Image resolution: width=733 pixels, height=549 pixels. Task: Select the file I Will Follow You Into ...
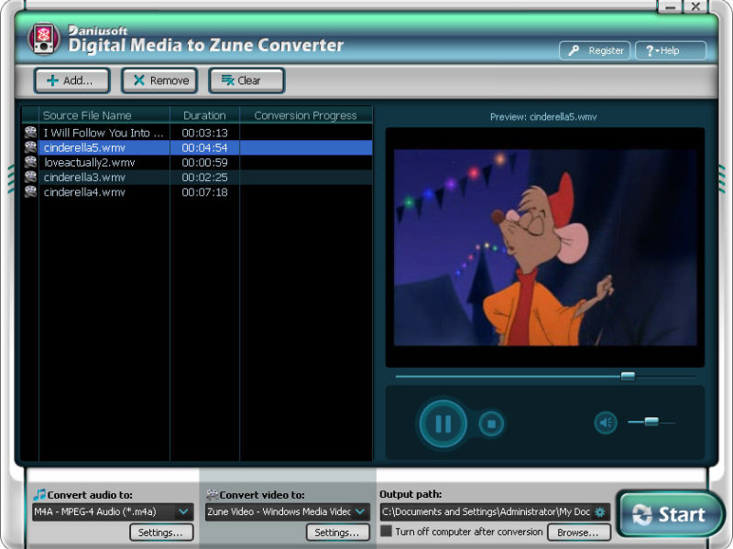pyautogui.click(x=104, y=133)
